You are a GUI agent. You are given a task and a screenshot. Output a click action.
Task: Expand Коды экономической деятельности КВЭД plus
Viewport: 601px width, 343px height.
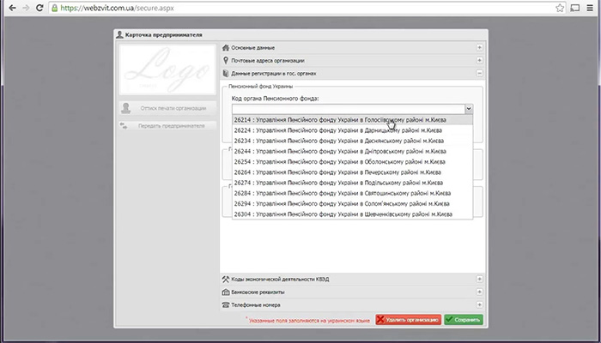coord(479,279)
